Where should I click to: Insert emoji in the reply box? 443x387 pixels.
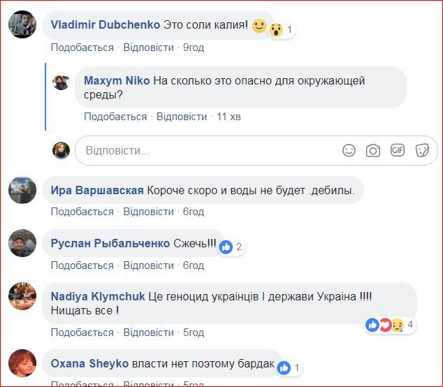coord(349,150)
